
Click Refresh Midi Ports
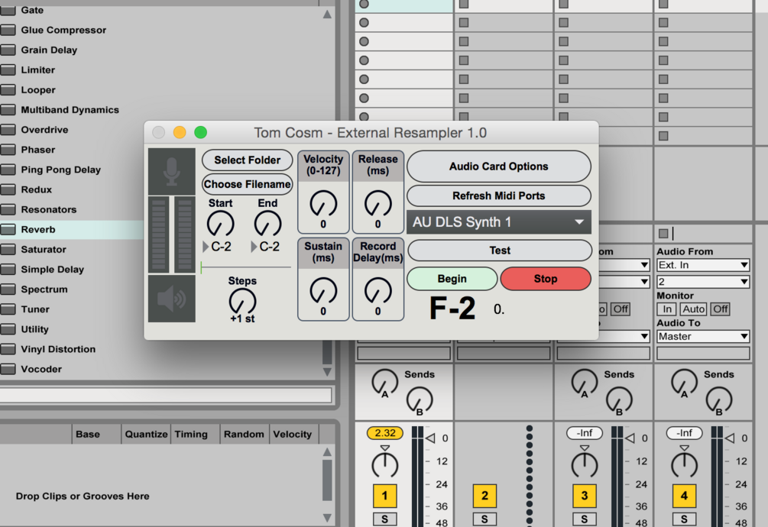(498, 196)
